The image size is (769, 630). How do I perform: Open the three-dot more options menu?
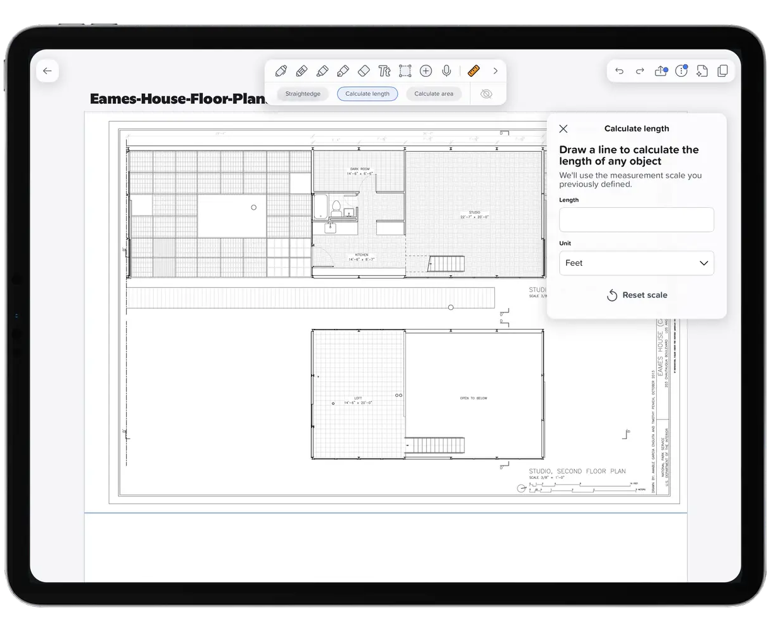(681, 71)
